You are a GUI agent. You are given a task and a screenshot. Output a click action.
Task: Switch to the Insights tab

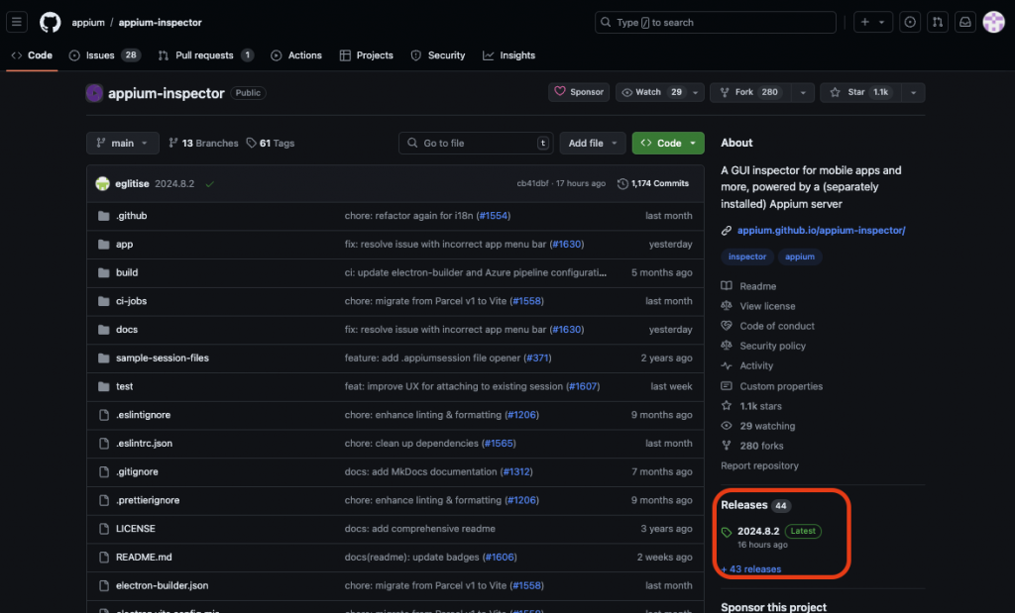point(509,55)
